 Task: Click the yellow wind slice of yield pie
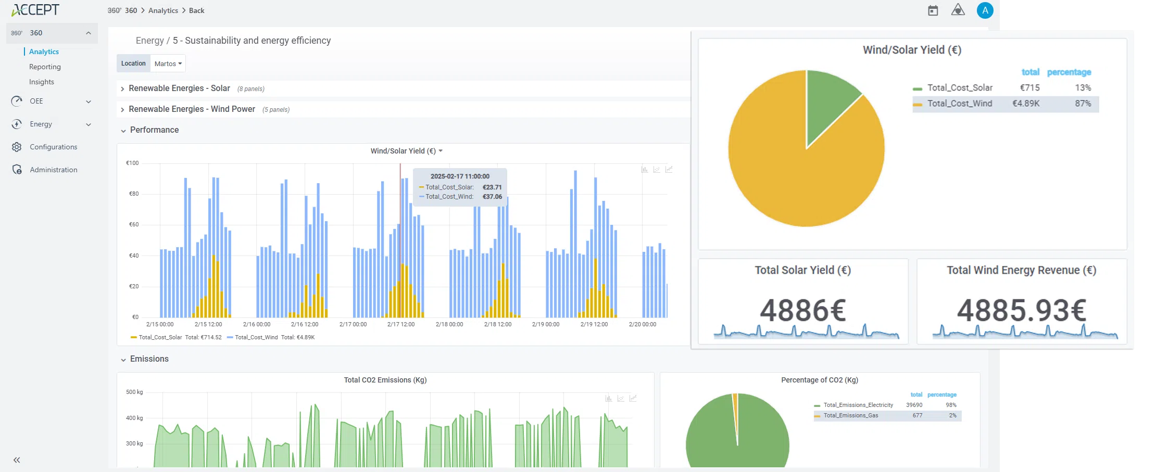click(791, 167)
